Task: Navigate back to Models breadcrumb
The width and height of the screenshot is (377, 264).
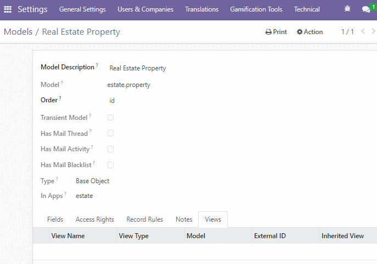Action: tap(18, 32)
